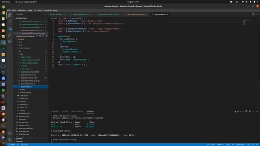Open the Selection menu
Image resolution: width=260 pixels, height=146 pixels.
click(22, 10)
